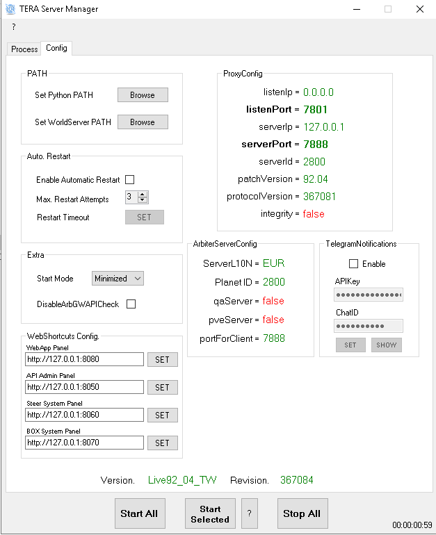Screen dimensions: 436x535
Task: Click the serverPort value 7888
Action: pyautogui.click(x=316, y=145)
